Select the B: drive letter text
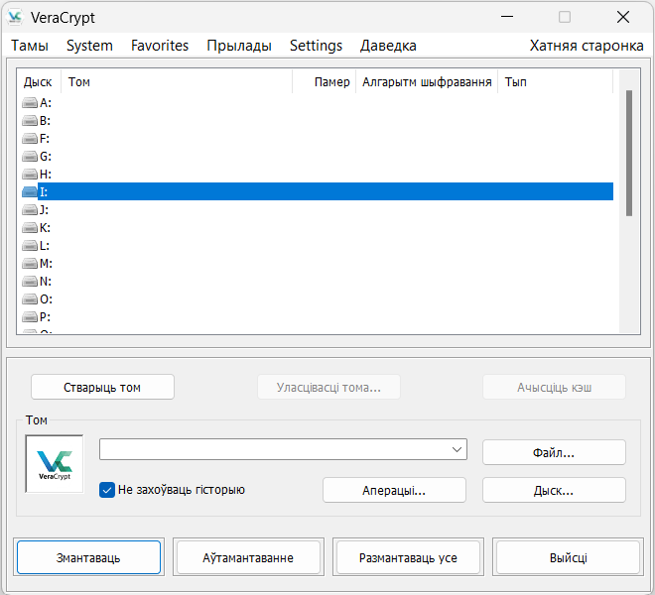 pos(45,121)
